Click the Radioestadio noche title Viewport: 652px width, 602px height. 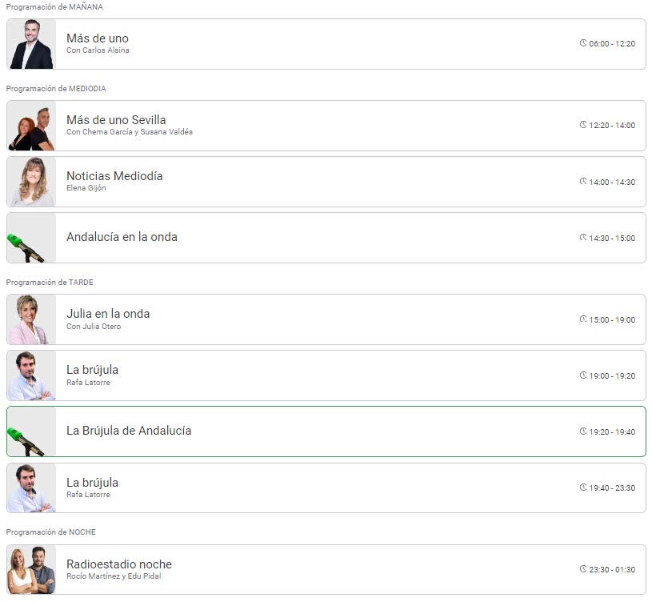119,564
